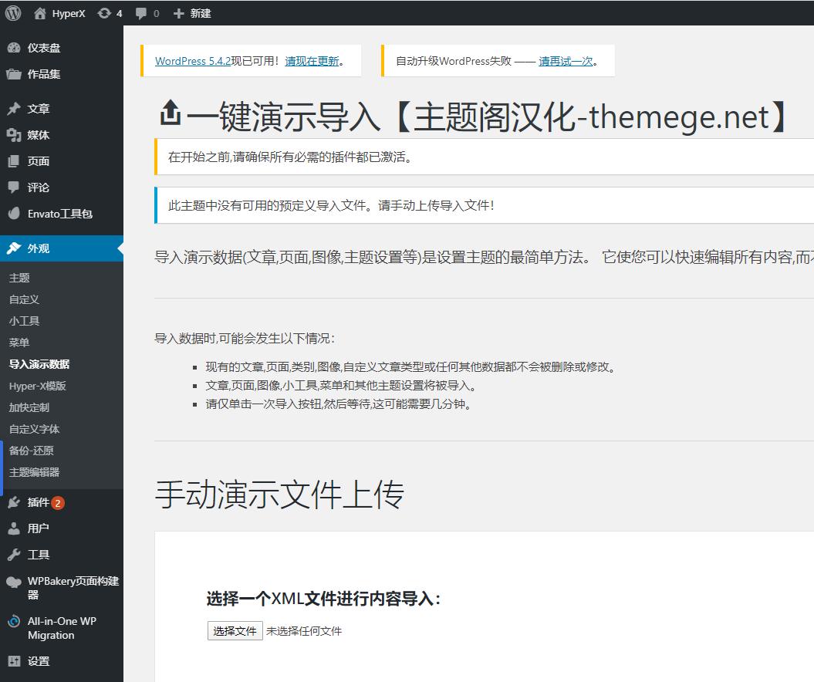
Task: Open 插件 menu item
Action: coord(39,502)
